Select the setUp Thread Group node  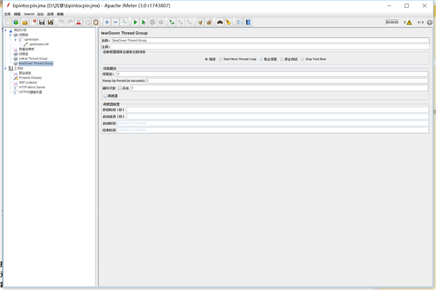click(x=33, y=59)
